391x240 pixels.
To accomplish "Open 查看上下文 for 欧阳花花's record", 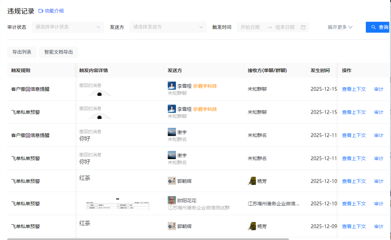I will point(354,204).
